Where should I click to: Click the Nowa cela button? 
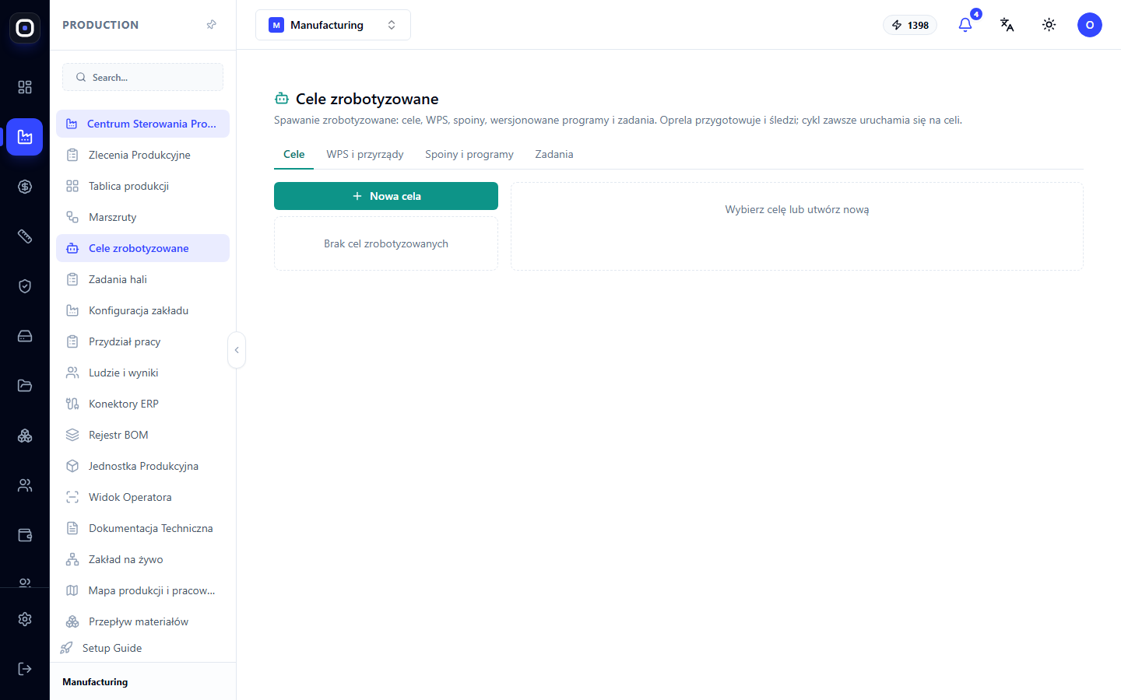pos(386,196)
